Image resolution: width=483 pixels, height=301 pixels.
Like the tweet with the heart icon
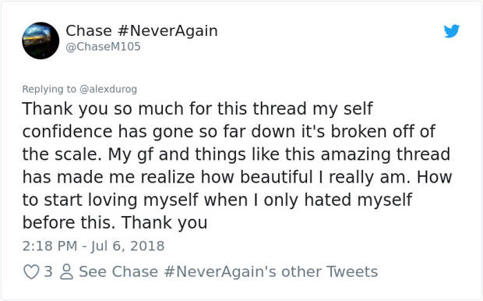[x=31, y=272]
